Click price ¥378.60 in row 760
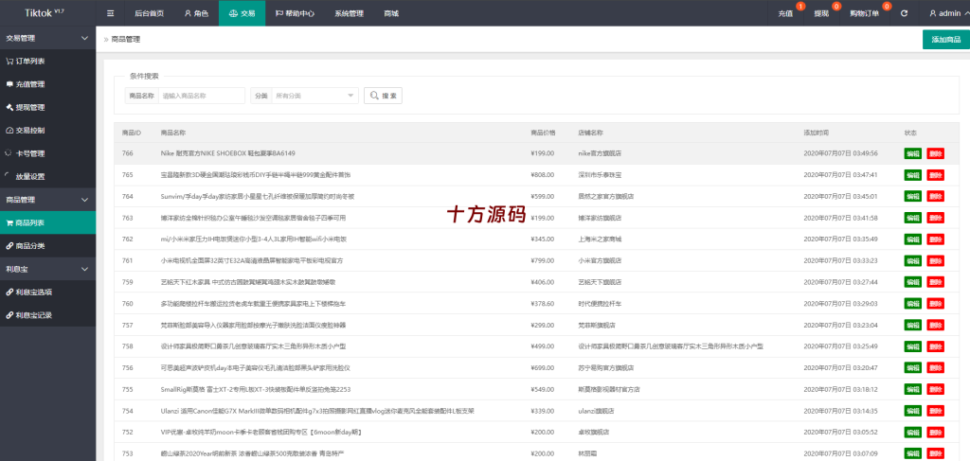 pos(543,304)
